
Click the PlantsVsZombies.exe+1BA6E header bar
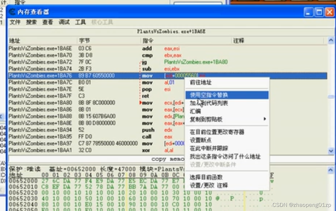(171, 32)
